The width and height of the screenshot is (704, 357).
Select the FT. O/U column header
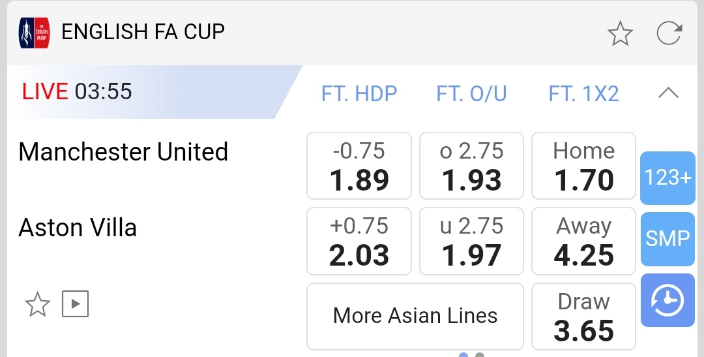(x=471, y=94)
